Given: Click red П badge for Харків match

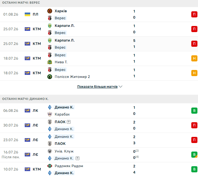Looking at the screenshot, I should click(194, 14).
